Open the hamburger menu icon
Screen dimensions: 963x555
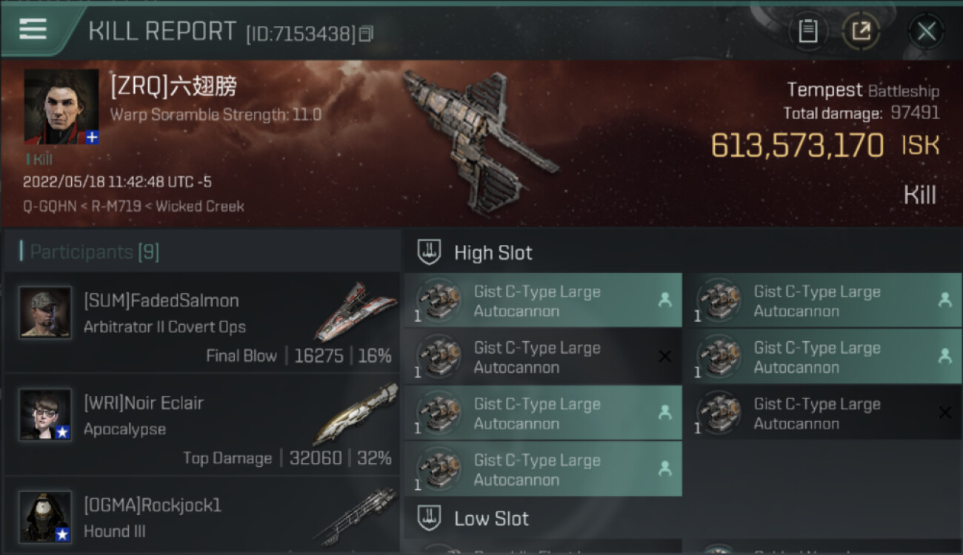tap(33, 29)
